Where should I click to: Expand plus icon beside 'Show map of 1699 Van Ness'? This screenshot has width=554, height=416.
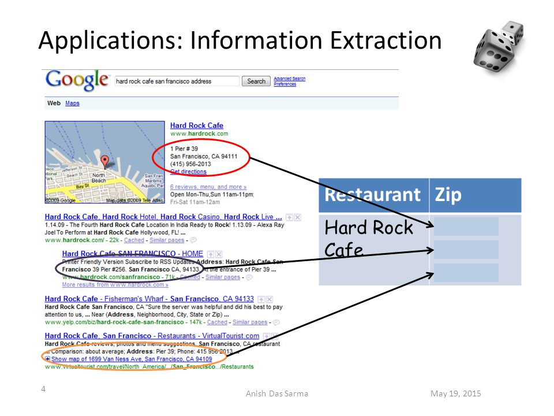pyautogui.click(x=48, y=359)
